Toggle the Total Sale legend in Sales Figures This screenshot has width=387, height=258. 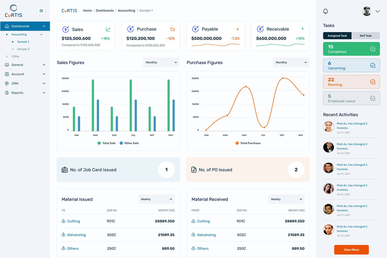(x=107, y=143)
